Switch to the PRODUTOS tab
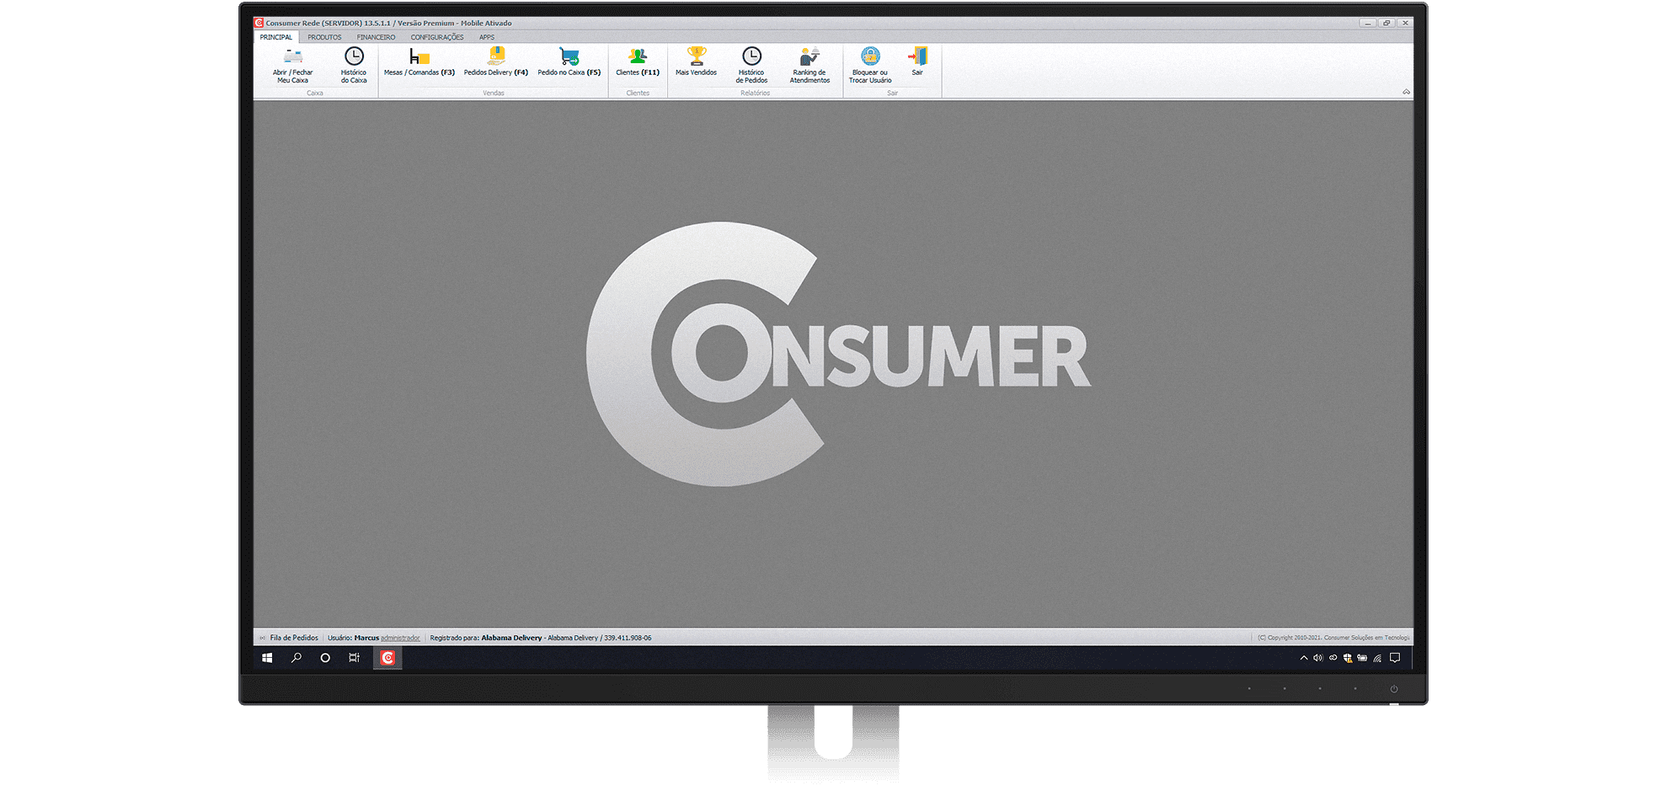This screenshot has width=1667, height=791. coord(324,37)
